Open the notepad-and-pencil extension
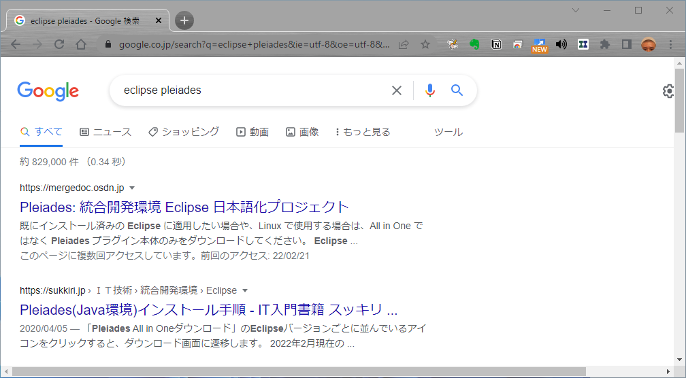Image resolution: width=686 pixels, height=378 pixels. click(453, 44)
